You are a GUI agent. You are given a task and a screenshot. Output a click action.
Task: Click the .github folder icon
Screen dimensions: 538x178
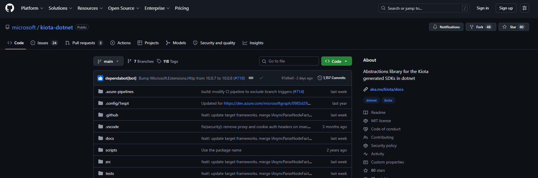tap(101, 115)
